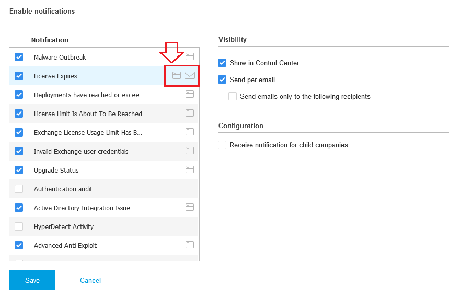Image resolution: width=449 pixels, height=295 pixels.
Task: Select the Upgrade Status notification row
Action: [x=103, y=170]
